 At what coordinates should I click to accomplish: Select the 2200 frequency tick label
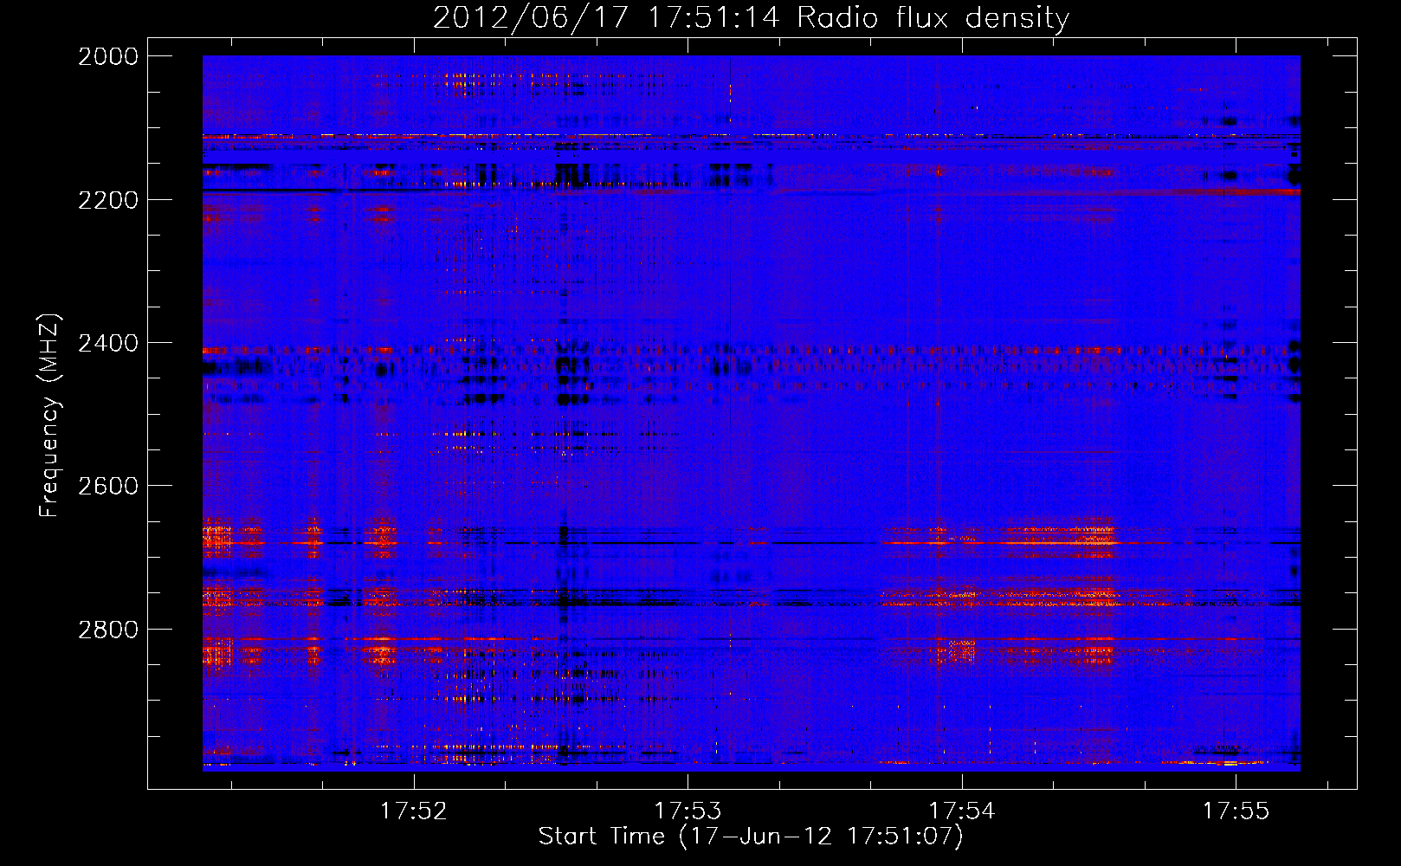[x=108, y=200]
